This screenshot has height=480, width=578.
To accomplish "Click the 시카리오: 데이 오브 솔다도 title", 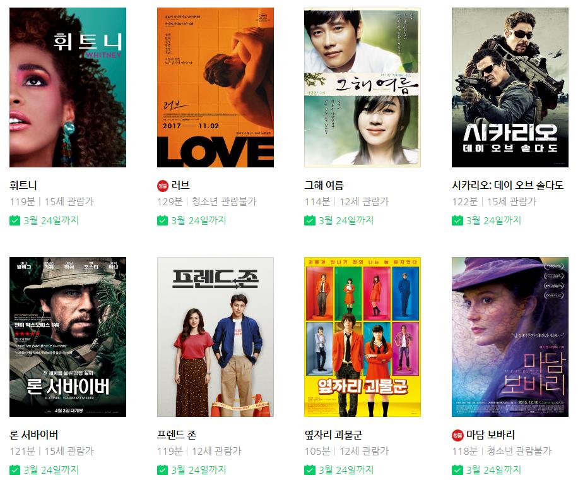I will click(507, 185).
